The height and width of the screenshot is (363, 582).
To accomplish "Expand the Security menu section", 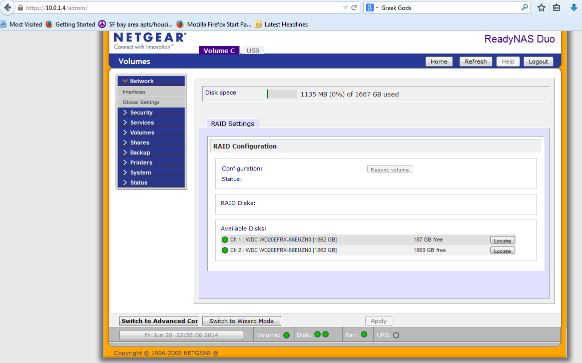I will [x=141, y=112].
